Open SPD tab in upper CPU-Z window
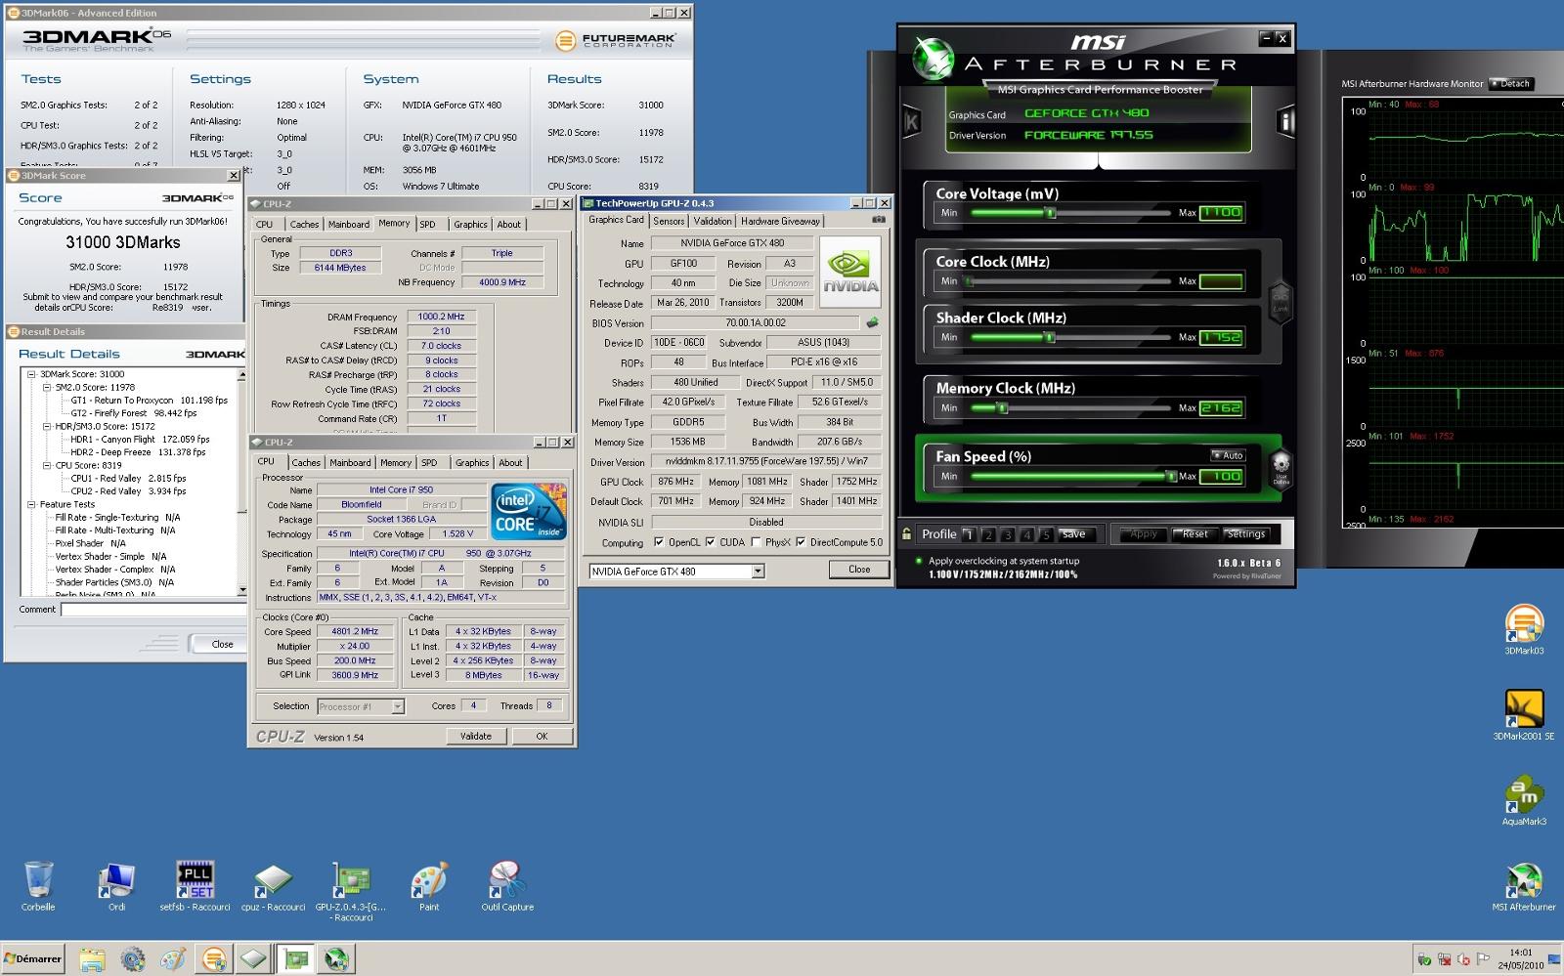 coord(428,225)
